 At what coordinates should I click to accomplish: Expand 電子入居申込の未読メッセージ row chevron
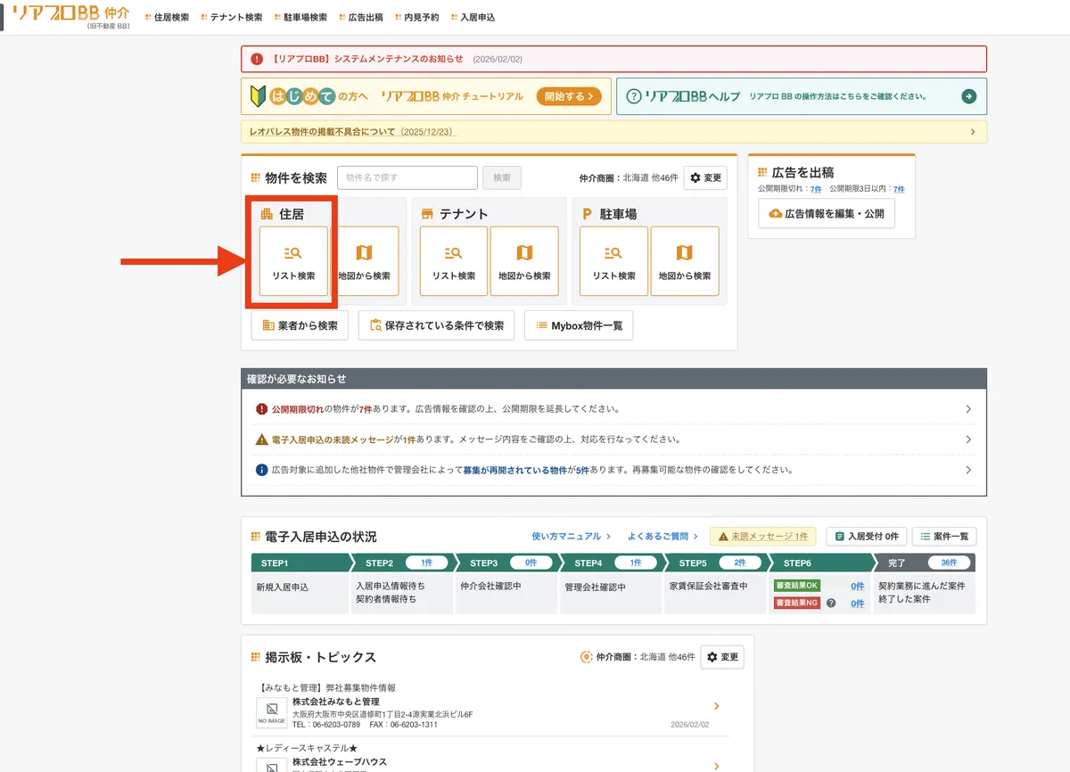(x=968, y=439)
